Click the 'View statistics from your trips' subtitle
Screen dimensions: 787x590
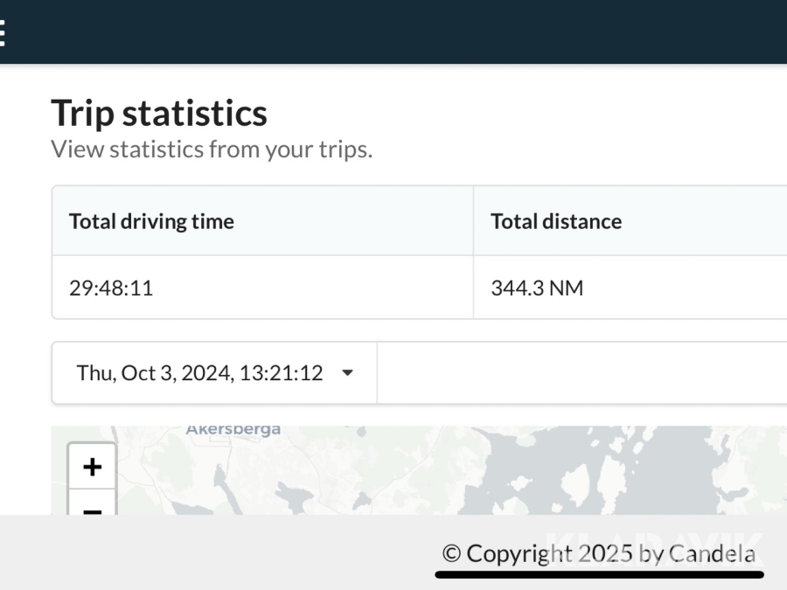(212, 149)
